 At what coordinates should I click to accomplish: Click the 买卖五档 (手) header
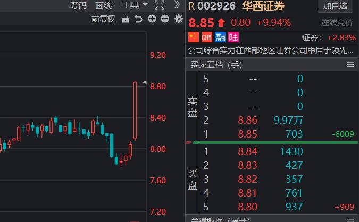click(216, 65)
